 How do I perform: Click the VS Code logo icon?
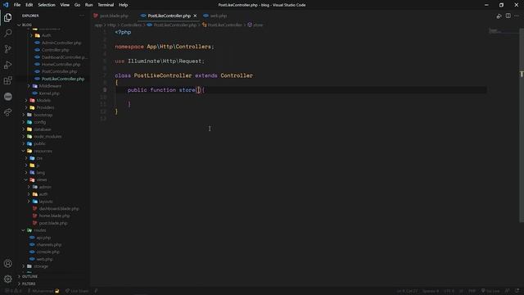(x=6, y=5)
